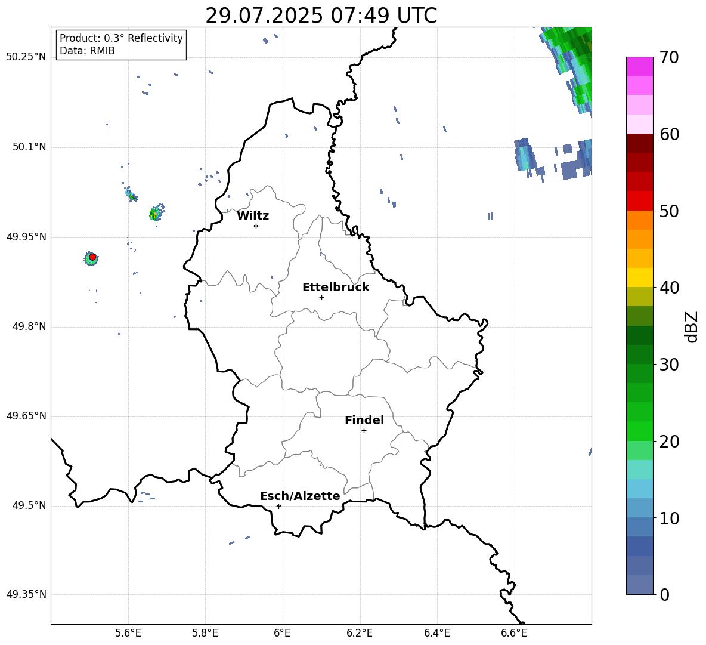This screenshot has height=645, width=706.
Task: Click the latitude label 50.25°N
Action: pyautogui.click(x=26, y=57)
